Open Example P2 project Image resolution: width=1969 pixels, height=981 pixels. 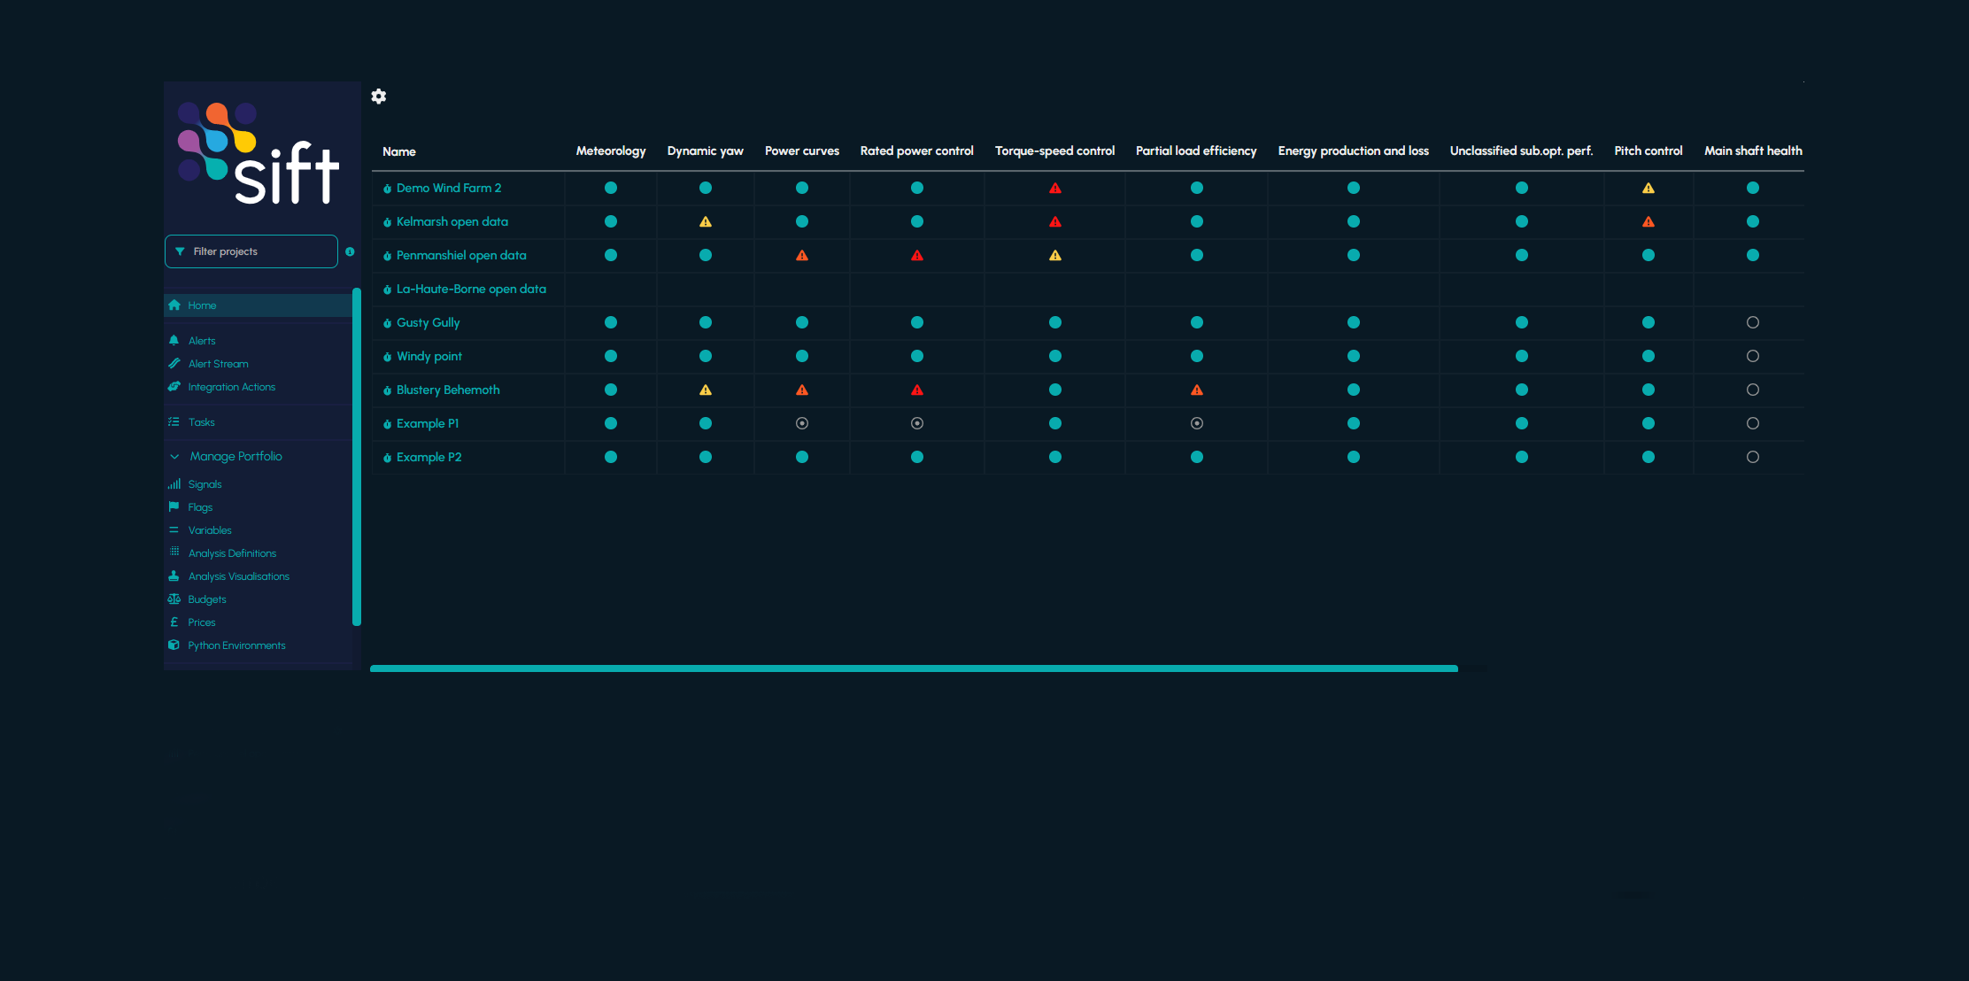tap(429, 458)
